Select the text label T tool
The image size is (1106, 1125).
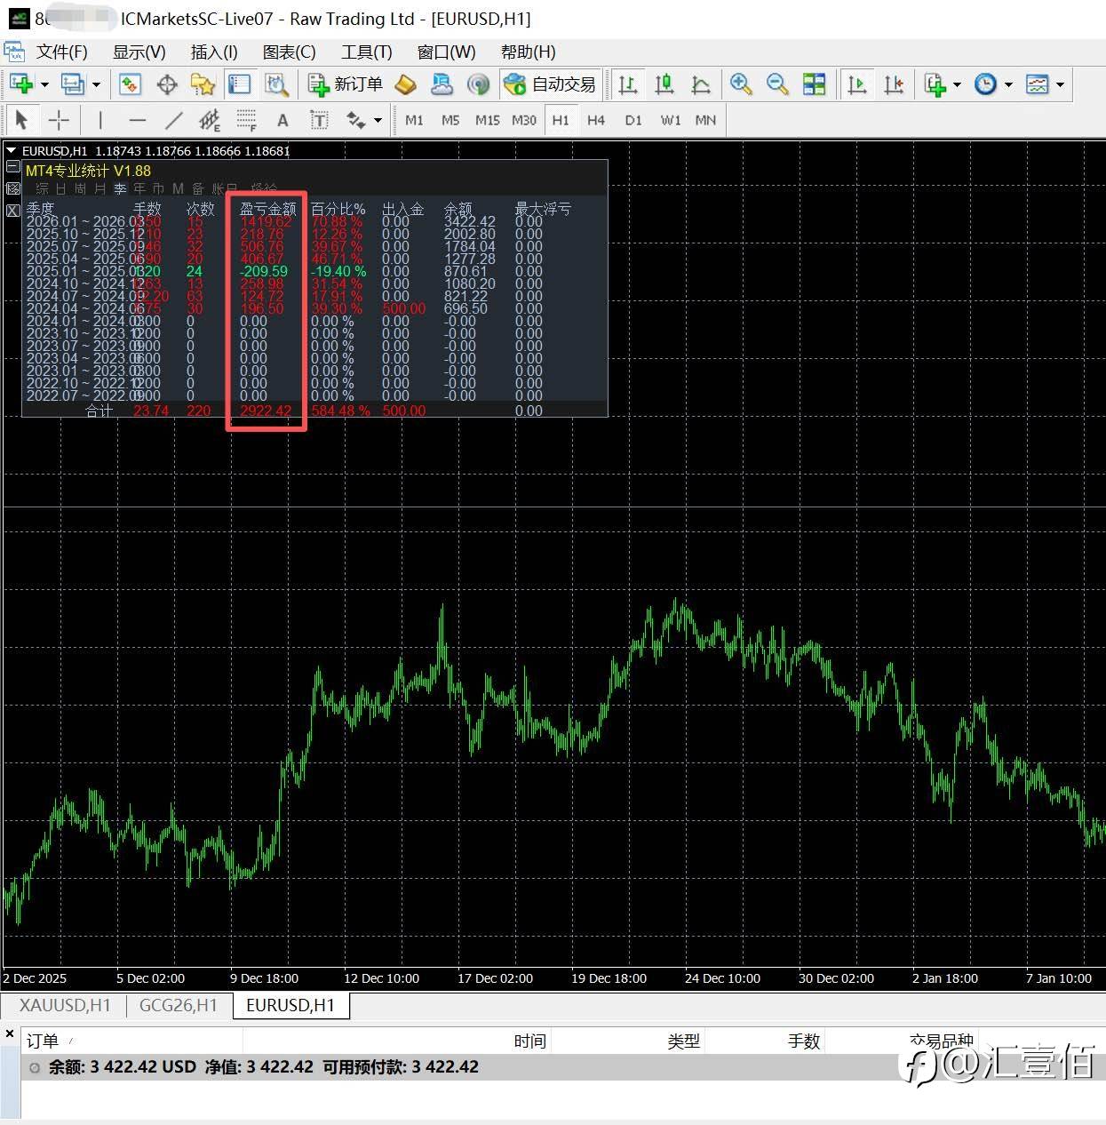(x=319, y=120)
